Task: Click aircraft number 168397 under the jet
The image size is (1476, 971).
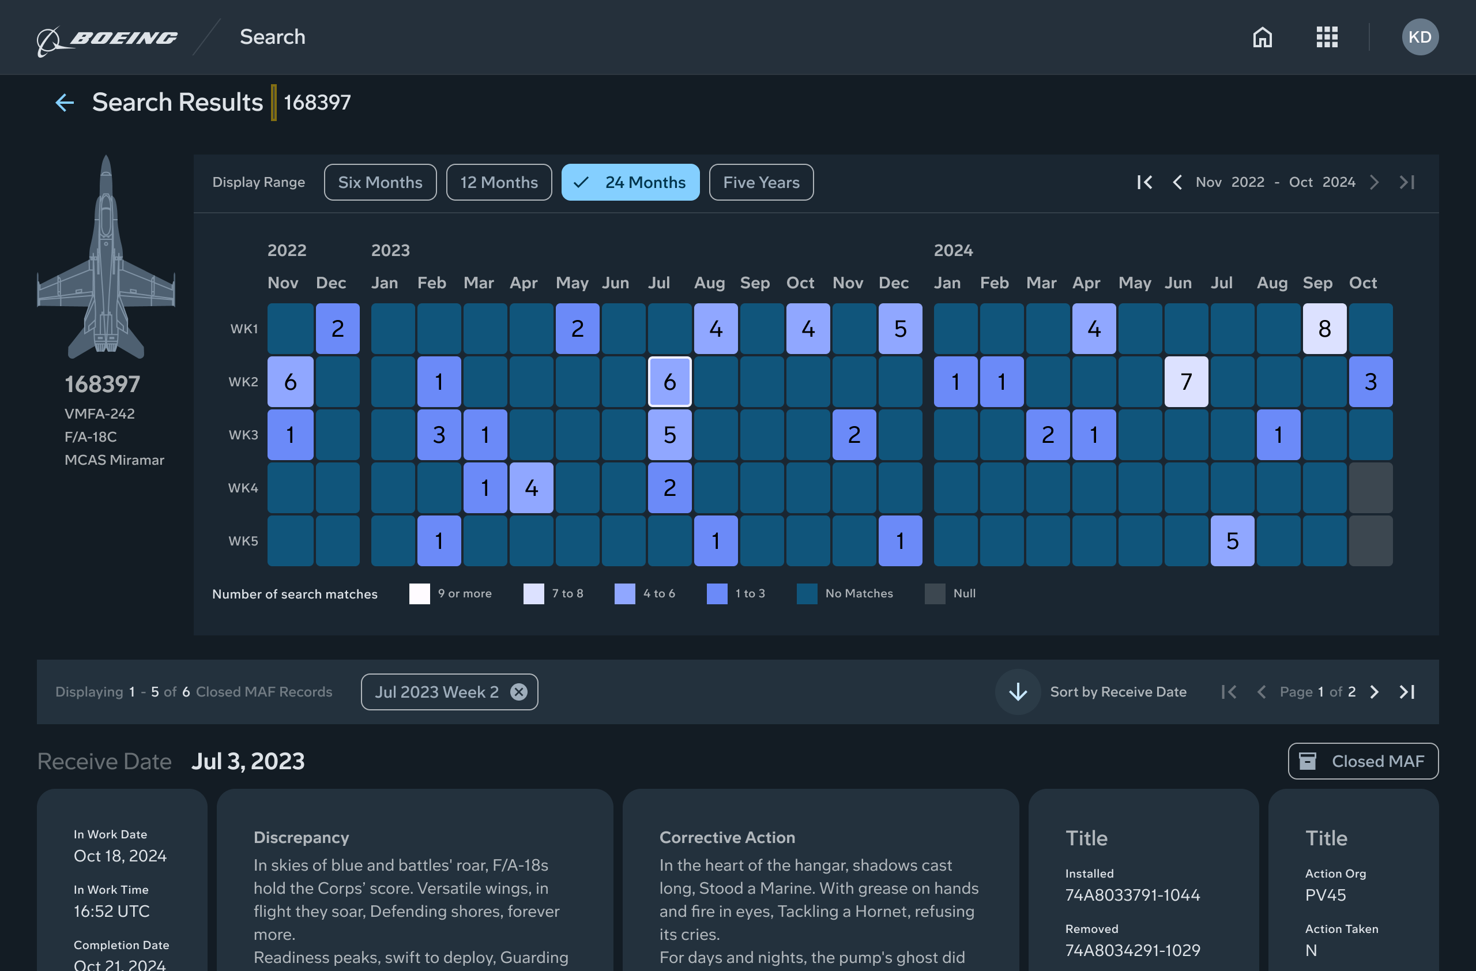Action: [102, 385]
